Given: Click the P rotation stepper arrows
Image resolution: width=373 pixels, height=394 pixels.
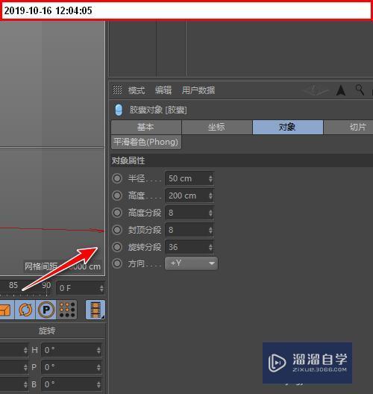Looking at the screenshot, I should 98,367.
